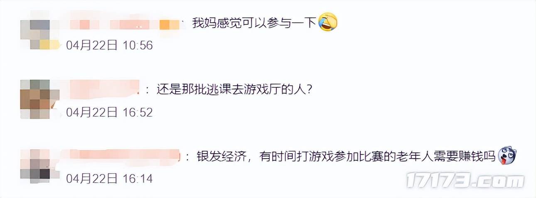Click the 04月22日 16:14 timestamp

(110, 179)
